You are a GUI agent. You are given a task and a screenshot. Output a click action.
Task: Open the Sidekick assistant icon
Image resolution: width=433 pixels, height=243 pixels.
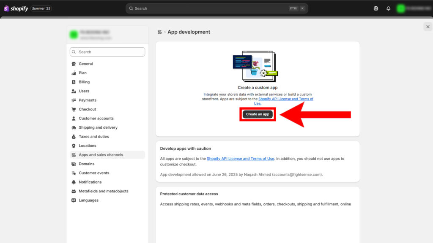(376, 8)
